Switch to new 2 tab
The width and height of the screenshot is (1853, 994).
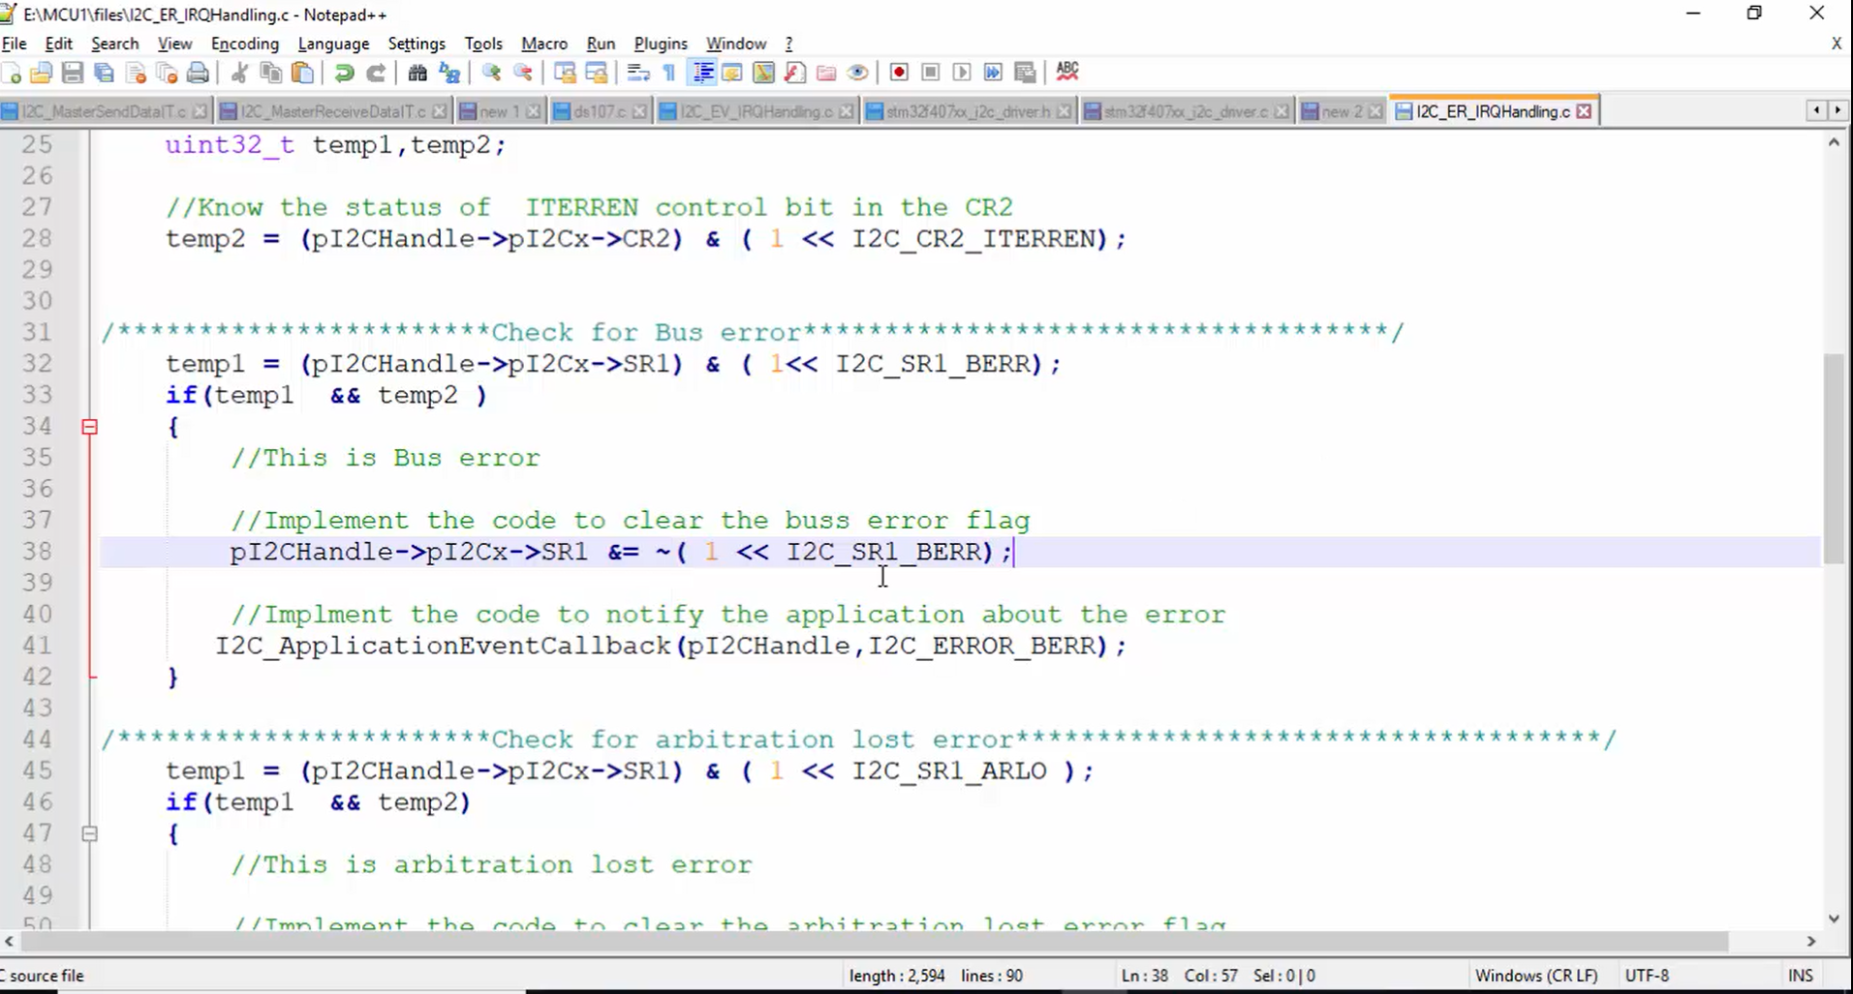(x=1342, y=111)
